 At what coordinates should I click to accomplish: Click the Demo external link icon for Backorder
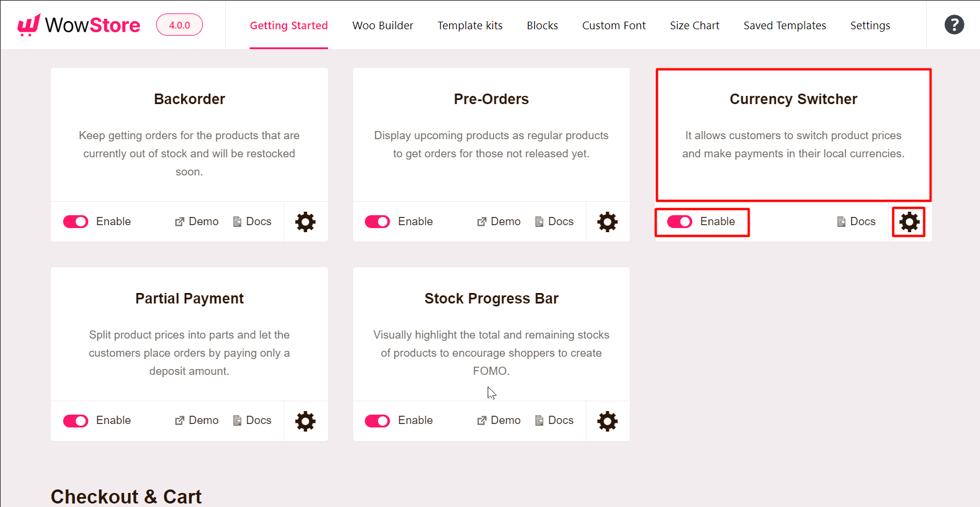[180, 221]
